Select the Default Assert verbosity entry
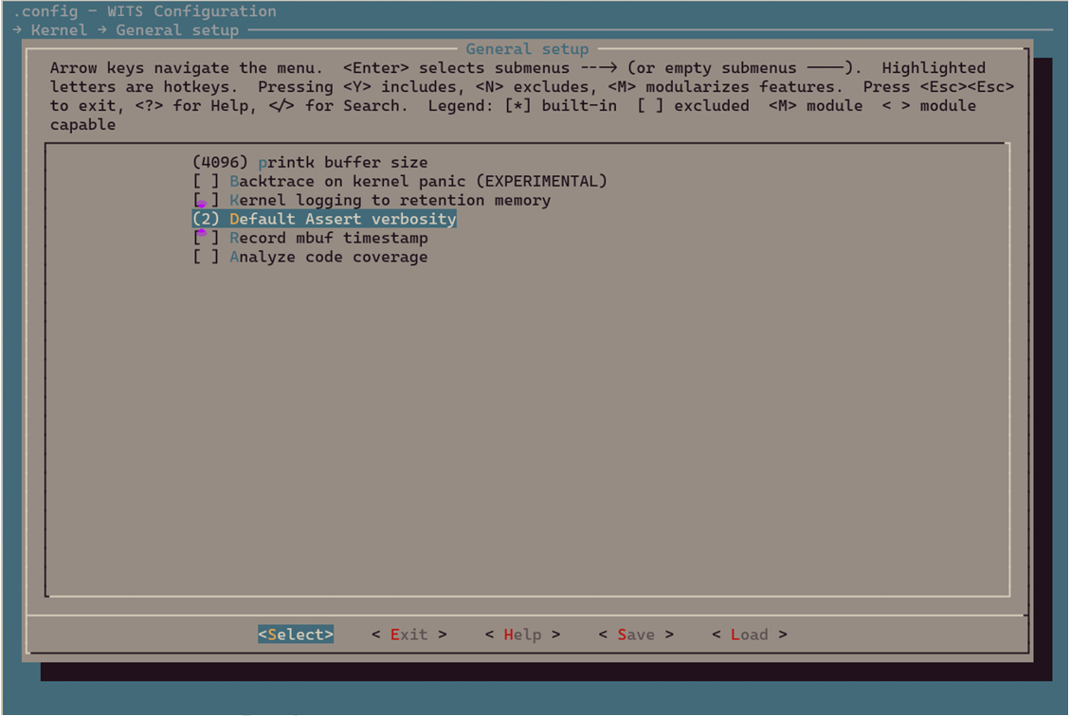 (324, 219)
